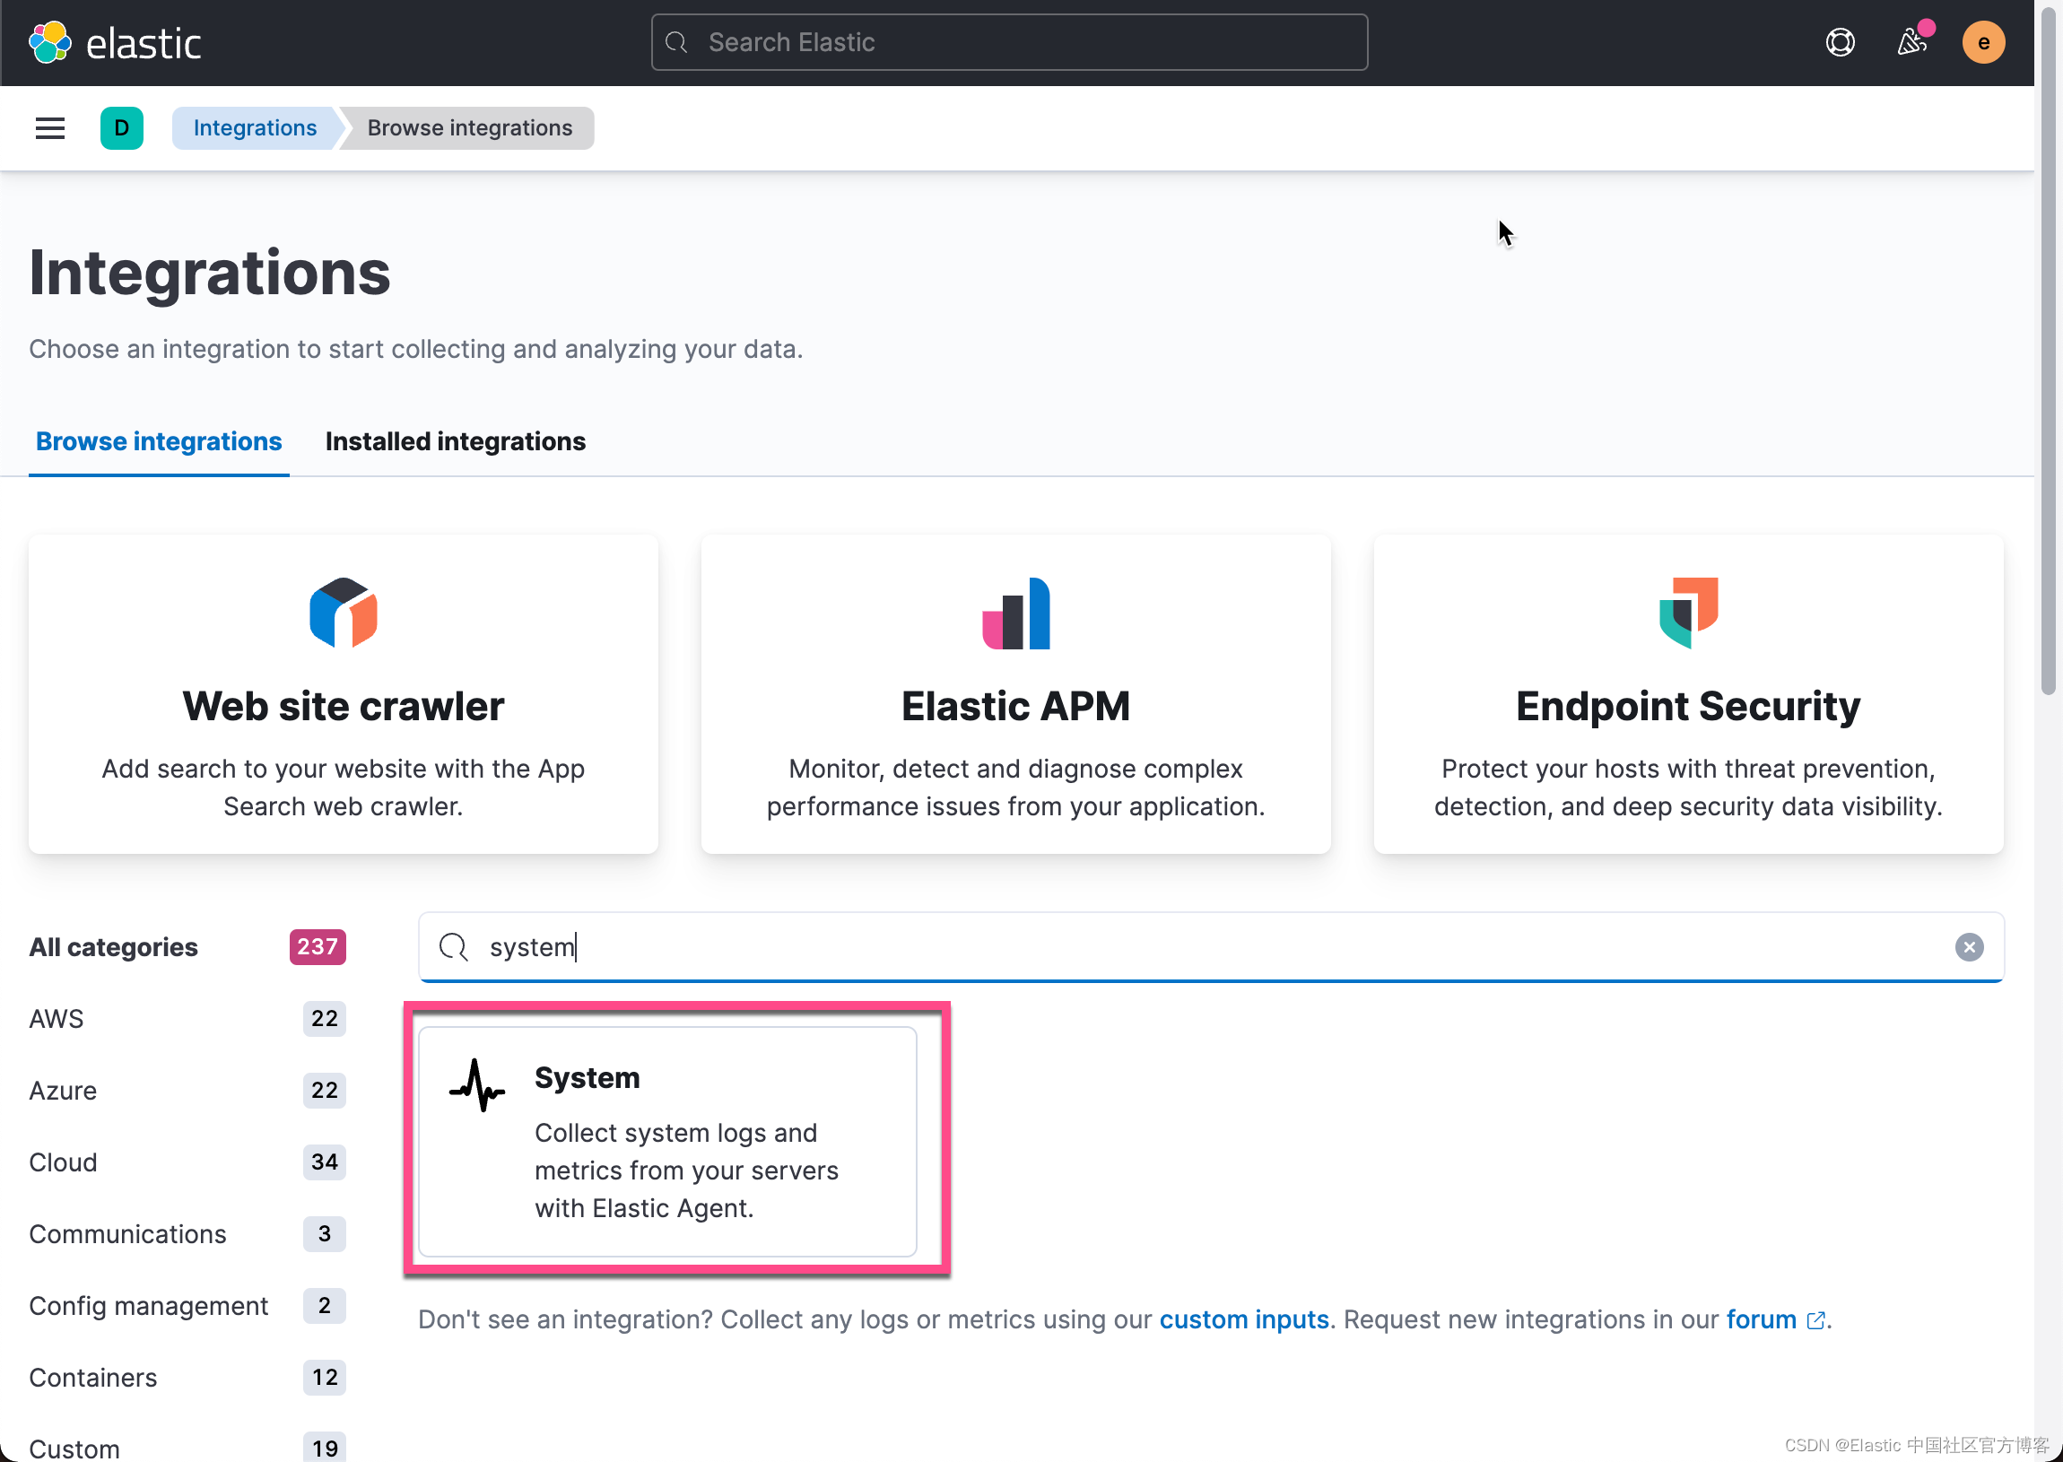The image size is (2063, 1462).
Task: Open the forum link
Action: (1761, 1318)
